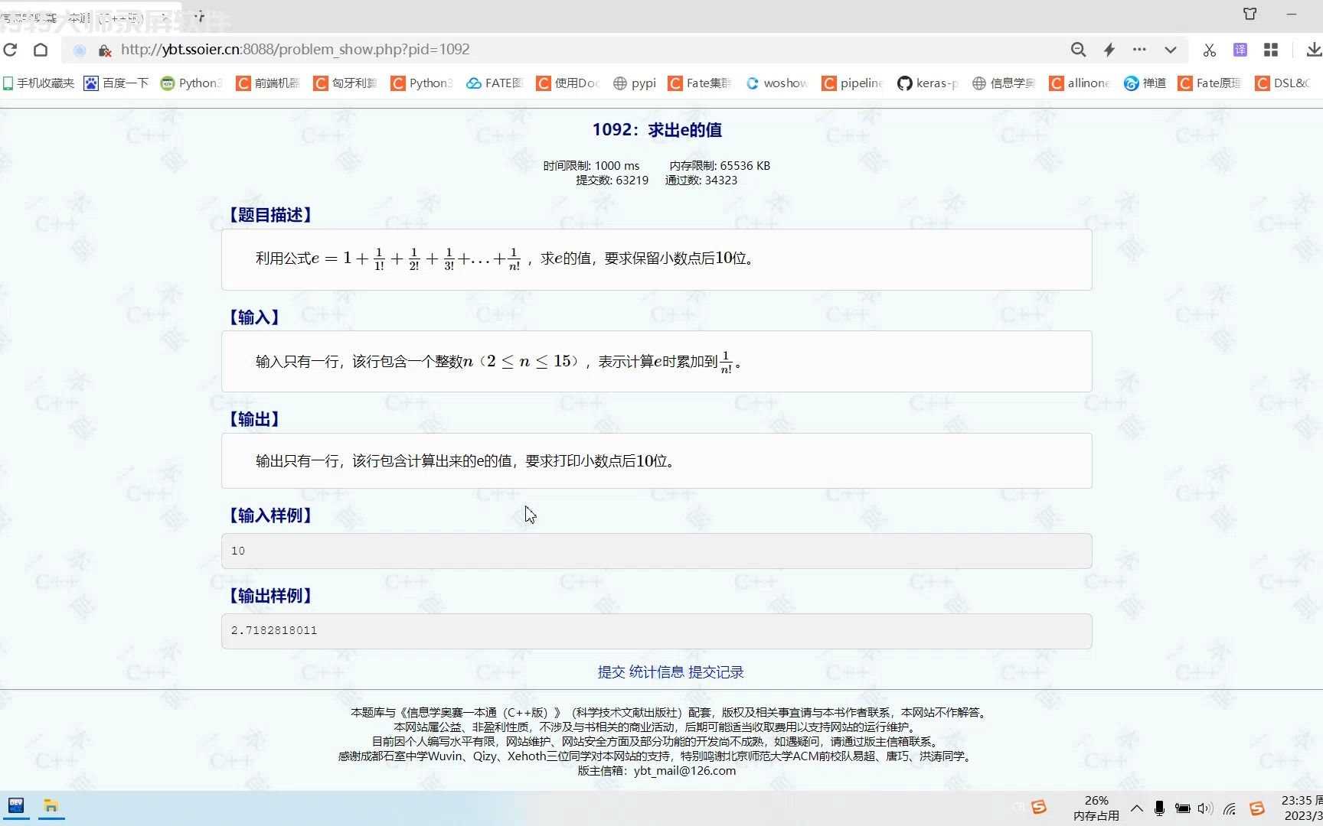Open Dev-C++ app in taskbar
1323x826 pixels.
click(x=16, y=806)
